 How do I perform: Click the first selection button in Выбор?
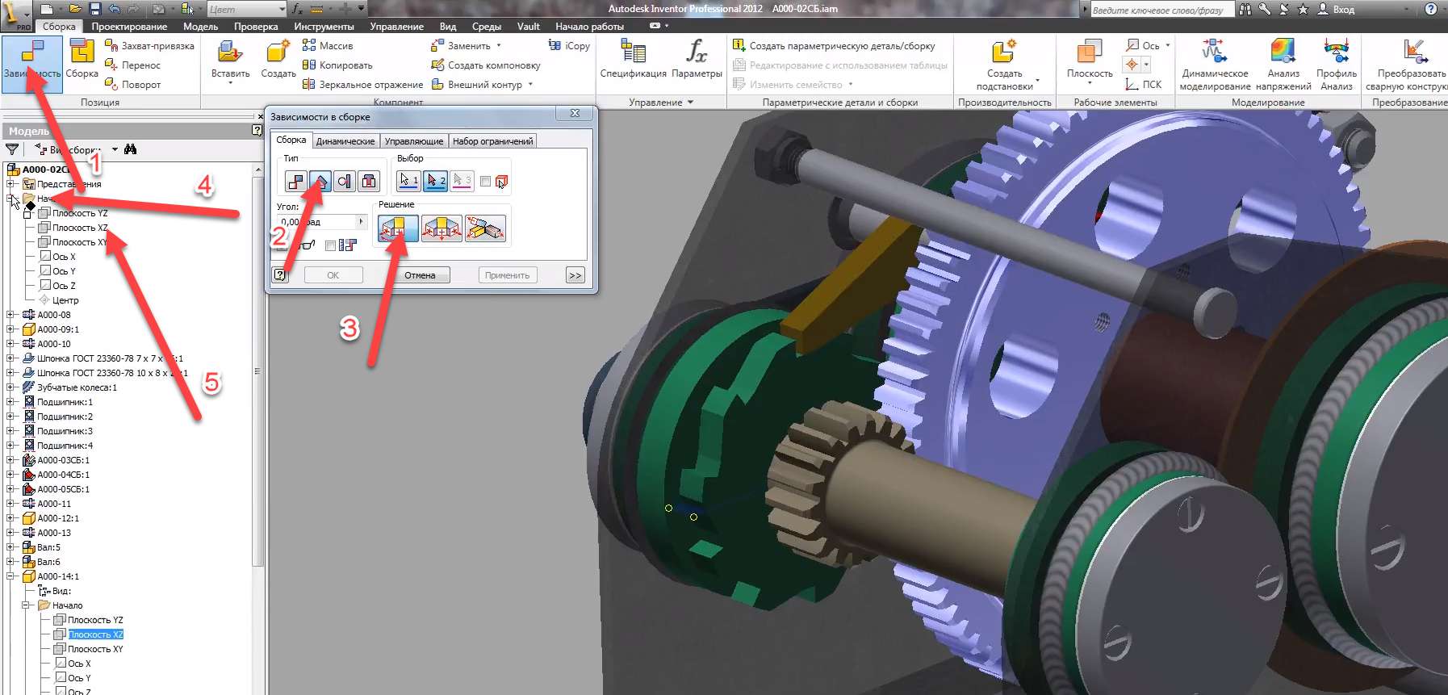pos(409,181)
